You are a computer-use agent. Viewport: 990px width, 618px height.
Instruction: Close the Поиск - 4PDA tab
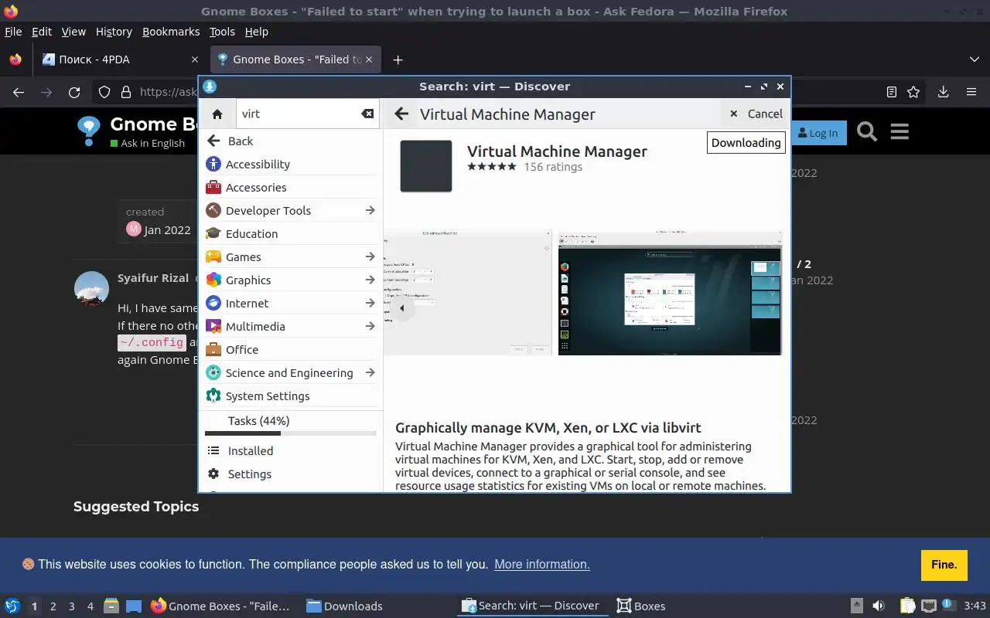[194, 59]
